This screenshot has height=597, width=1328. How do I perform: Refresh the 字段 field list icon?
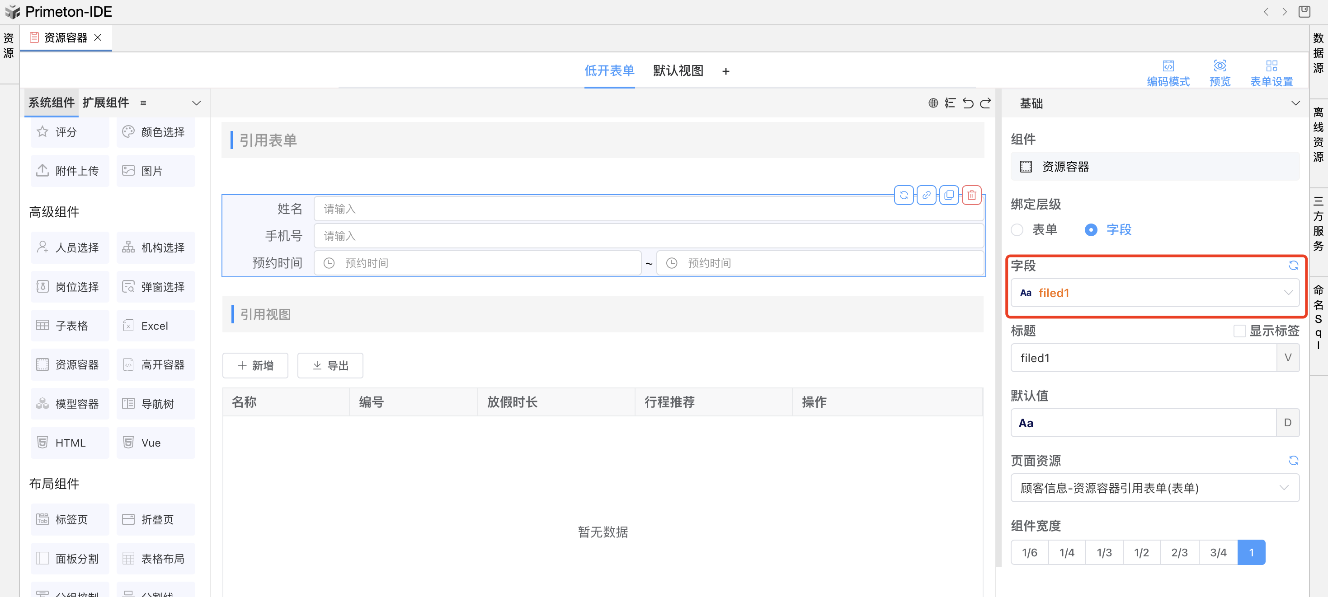(1293, 265)
